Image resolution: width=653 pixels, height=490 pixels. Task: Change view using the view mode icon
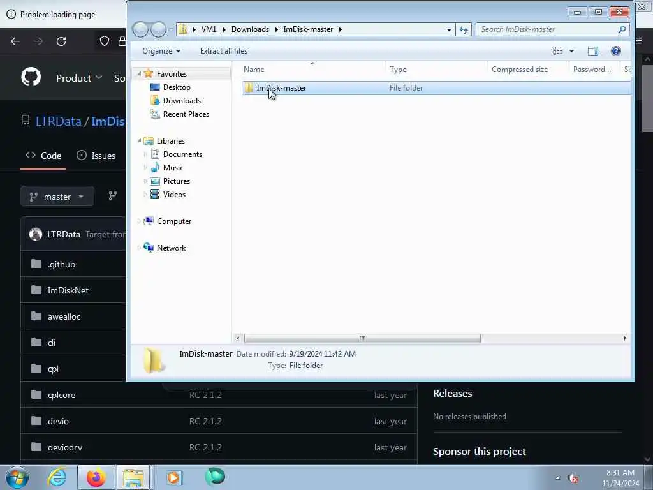557,51
